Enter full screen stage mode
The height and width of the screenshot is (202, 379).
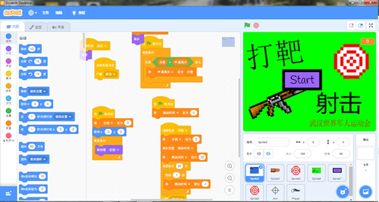[371, 26]
